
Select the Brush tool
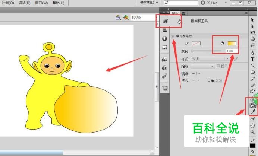tap(252, 85)
